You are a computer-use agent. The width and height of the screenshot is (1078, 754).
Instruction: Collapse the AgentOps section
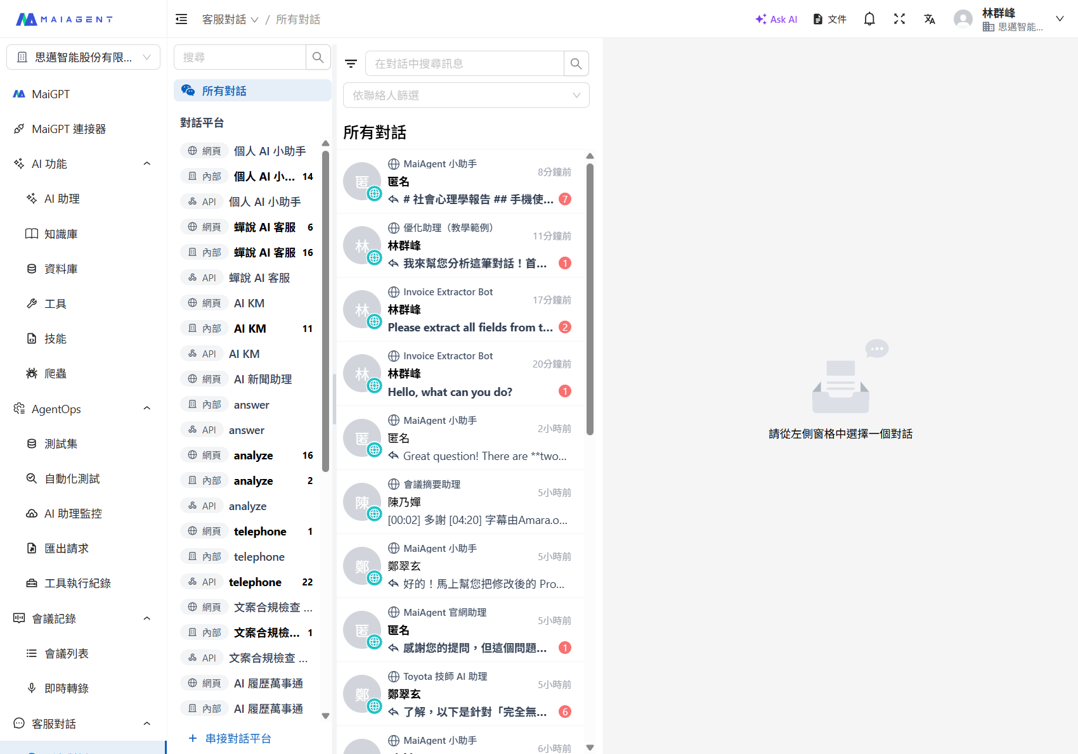point(146,409)
